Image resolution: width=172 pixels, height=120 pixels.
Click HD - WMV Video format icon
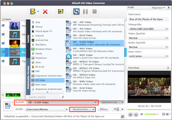(x=69, y=83)
